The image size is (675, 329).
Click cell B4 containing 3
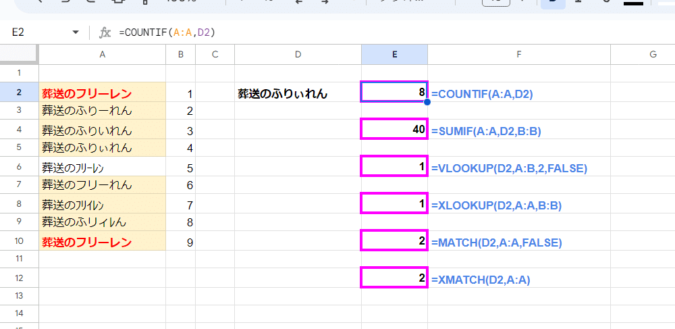[181, 129]
